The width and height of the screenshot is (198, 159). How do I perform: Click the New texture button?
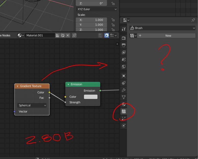166,36
